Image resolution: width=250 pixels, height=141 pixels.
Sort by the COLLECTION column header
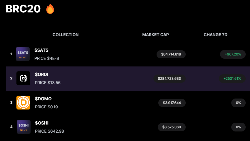click(x=65, y=35)
